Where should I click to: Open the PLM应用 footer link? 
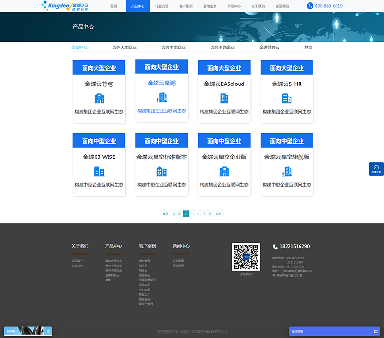(x=145, y=290)
